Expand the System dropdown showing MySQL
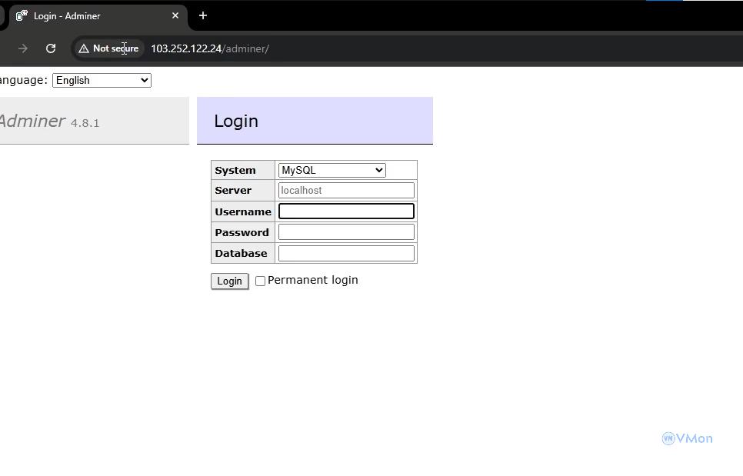Screen dimensions: 743x476 (332, 170)
